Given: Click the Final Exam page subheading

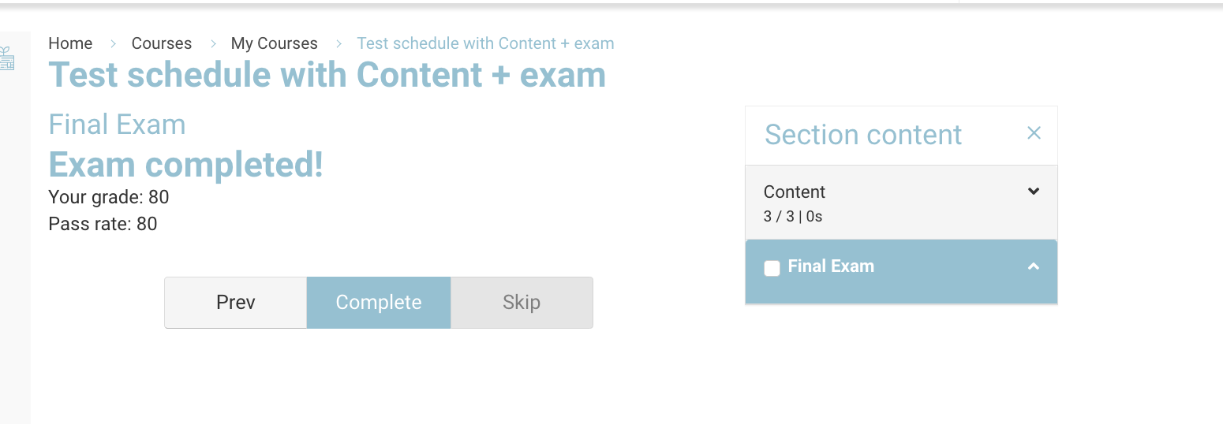Looking at the screenshot, I should point(117,125).
